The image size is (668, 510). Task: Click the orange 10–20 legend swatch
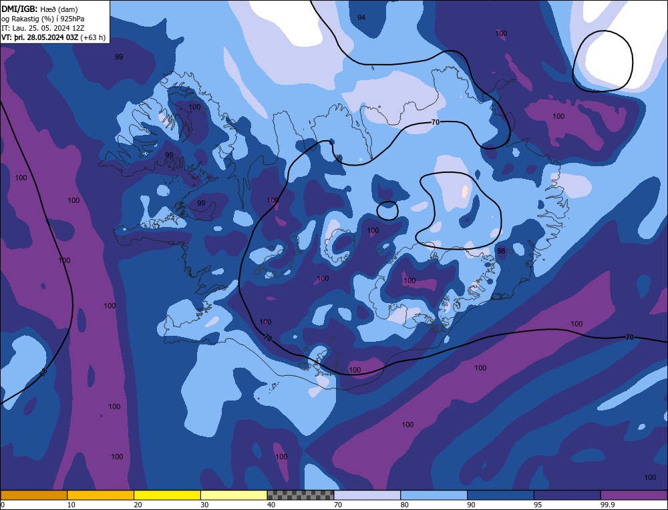[x=101, y=495]
